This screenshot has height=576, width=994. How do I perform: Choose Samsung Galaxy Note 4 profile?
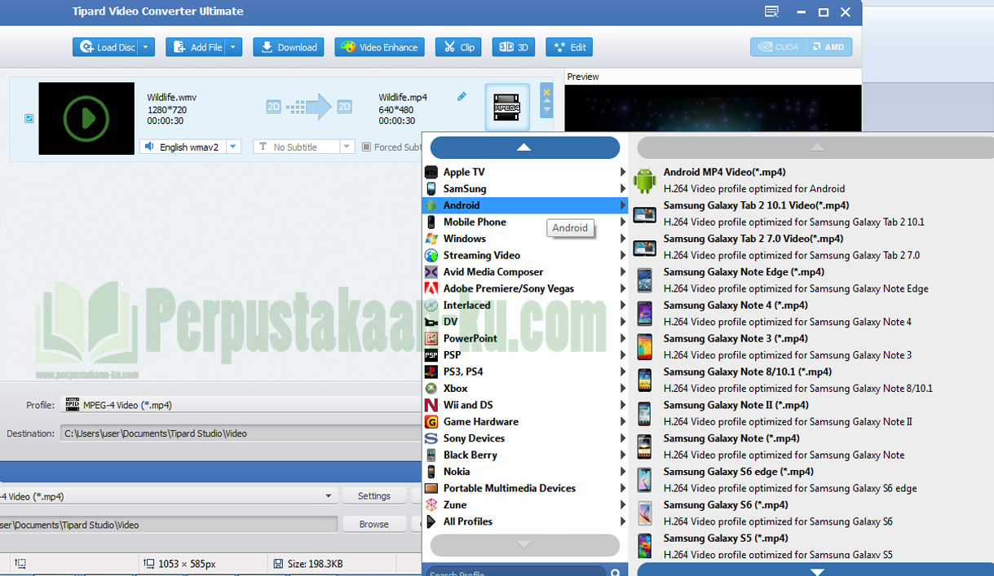tap(811, 314)
